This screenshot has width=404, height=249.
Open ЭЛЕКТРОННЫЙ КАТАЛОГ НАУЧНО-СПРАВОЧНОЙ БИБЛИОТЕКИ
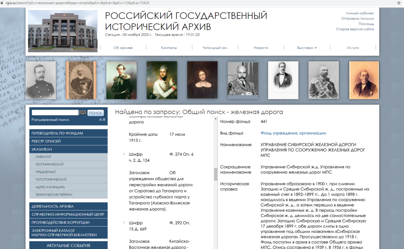click(68, 233)
